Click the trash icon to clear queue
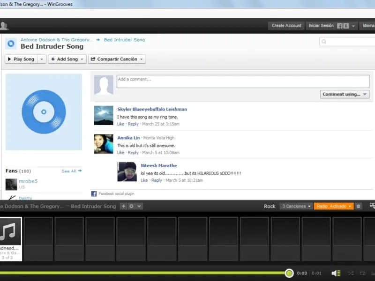The image size is (375, 281). [358, 206]
